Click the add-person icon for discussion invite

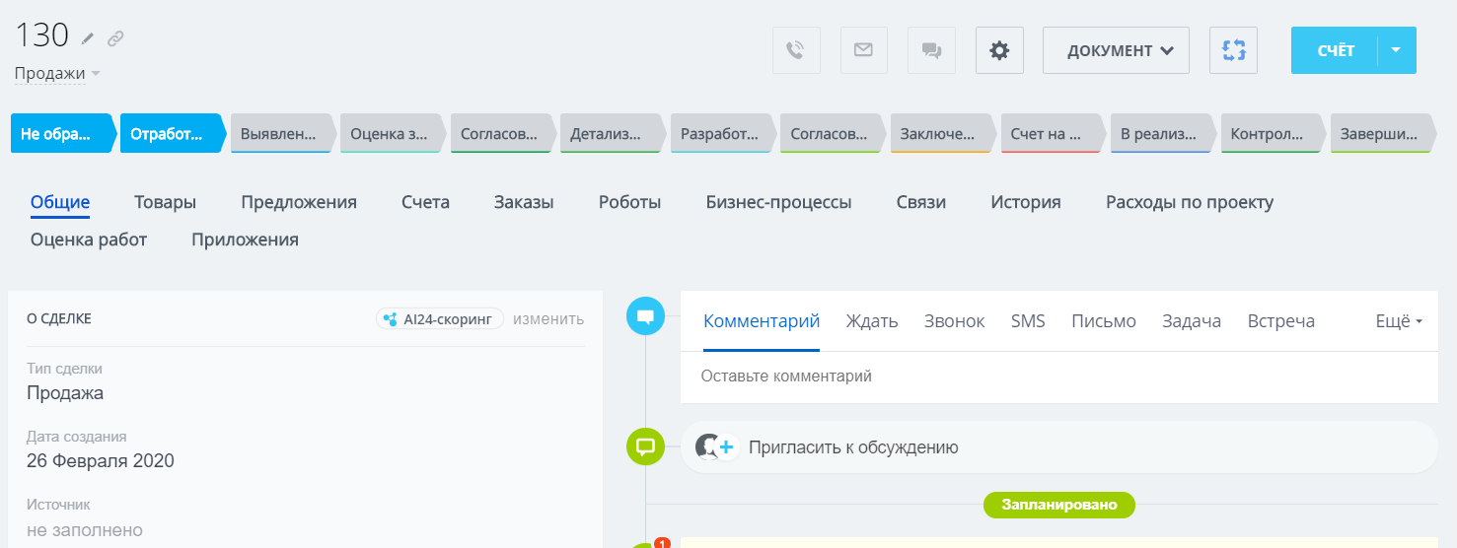pos(716,447)
